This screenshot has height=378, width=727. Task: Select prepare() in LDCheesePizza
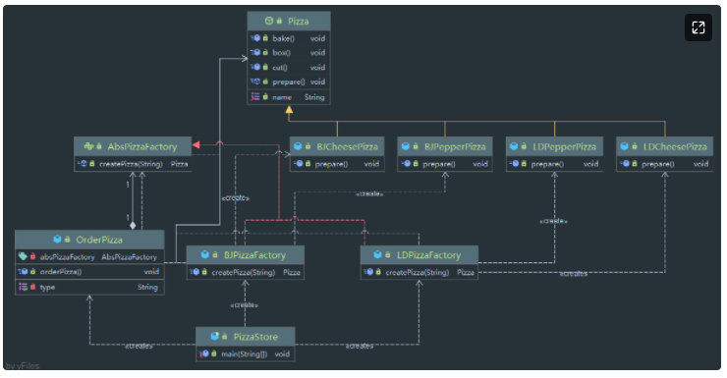point(665,164)
